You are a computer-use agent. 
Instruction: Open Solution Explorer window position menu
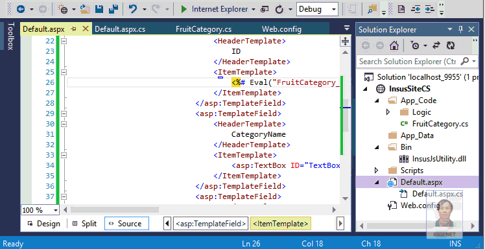450,29
